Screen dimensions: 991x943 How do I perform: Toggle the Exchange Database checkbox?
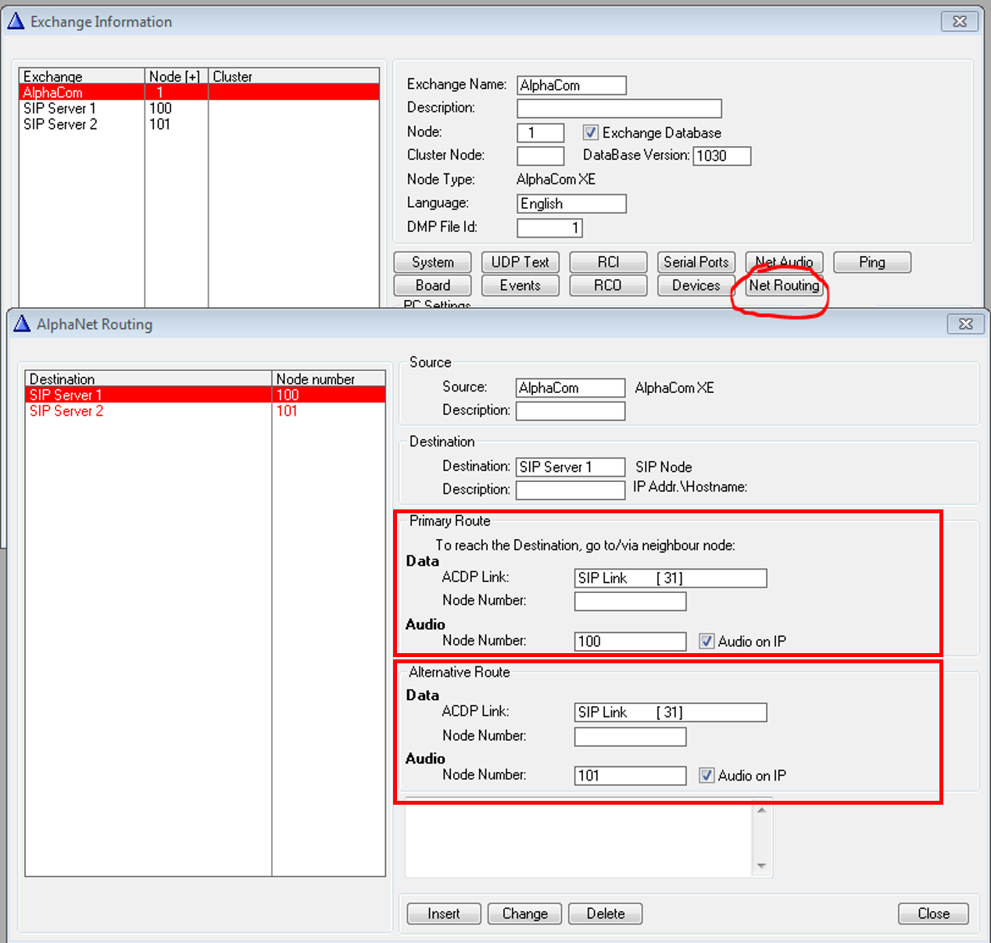(591, 133)
